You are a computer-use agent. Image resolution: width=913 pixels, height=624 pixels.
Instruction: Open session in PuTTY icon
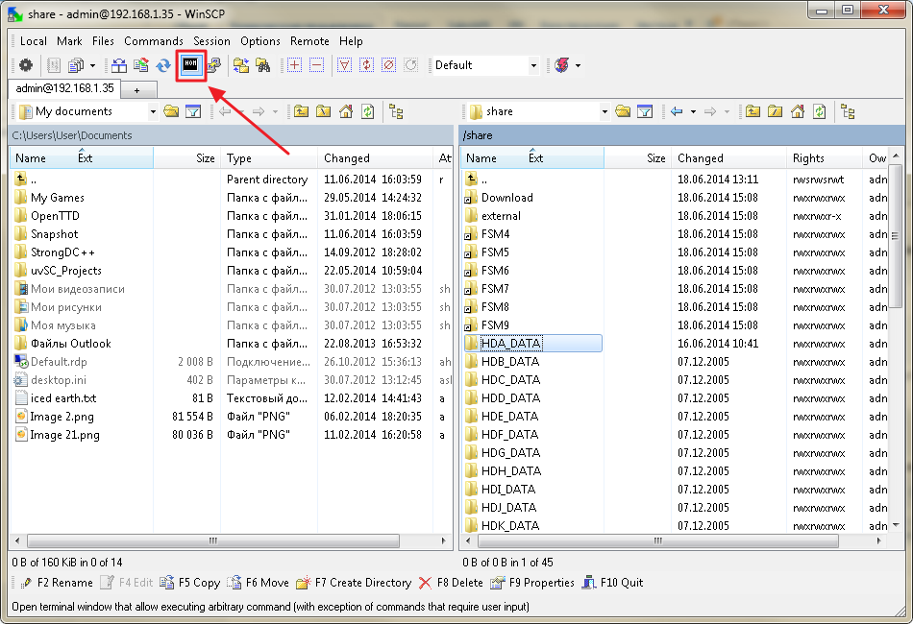(213, 65)
